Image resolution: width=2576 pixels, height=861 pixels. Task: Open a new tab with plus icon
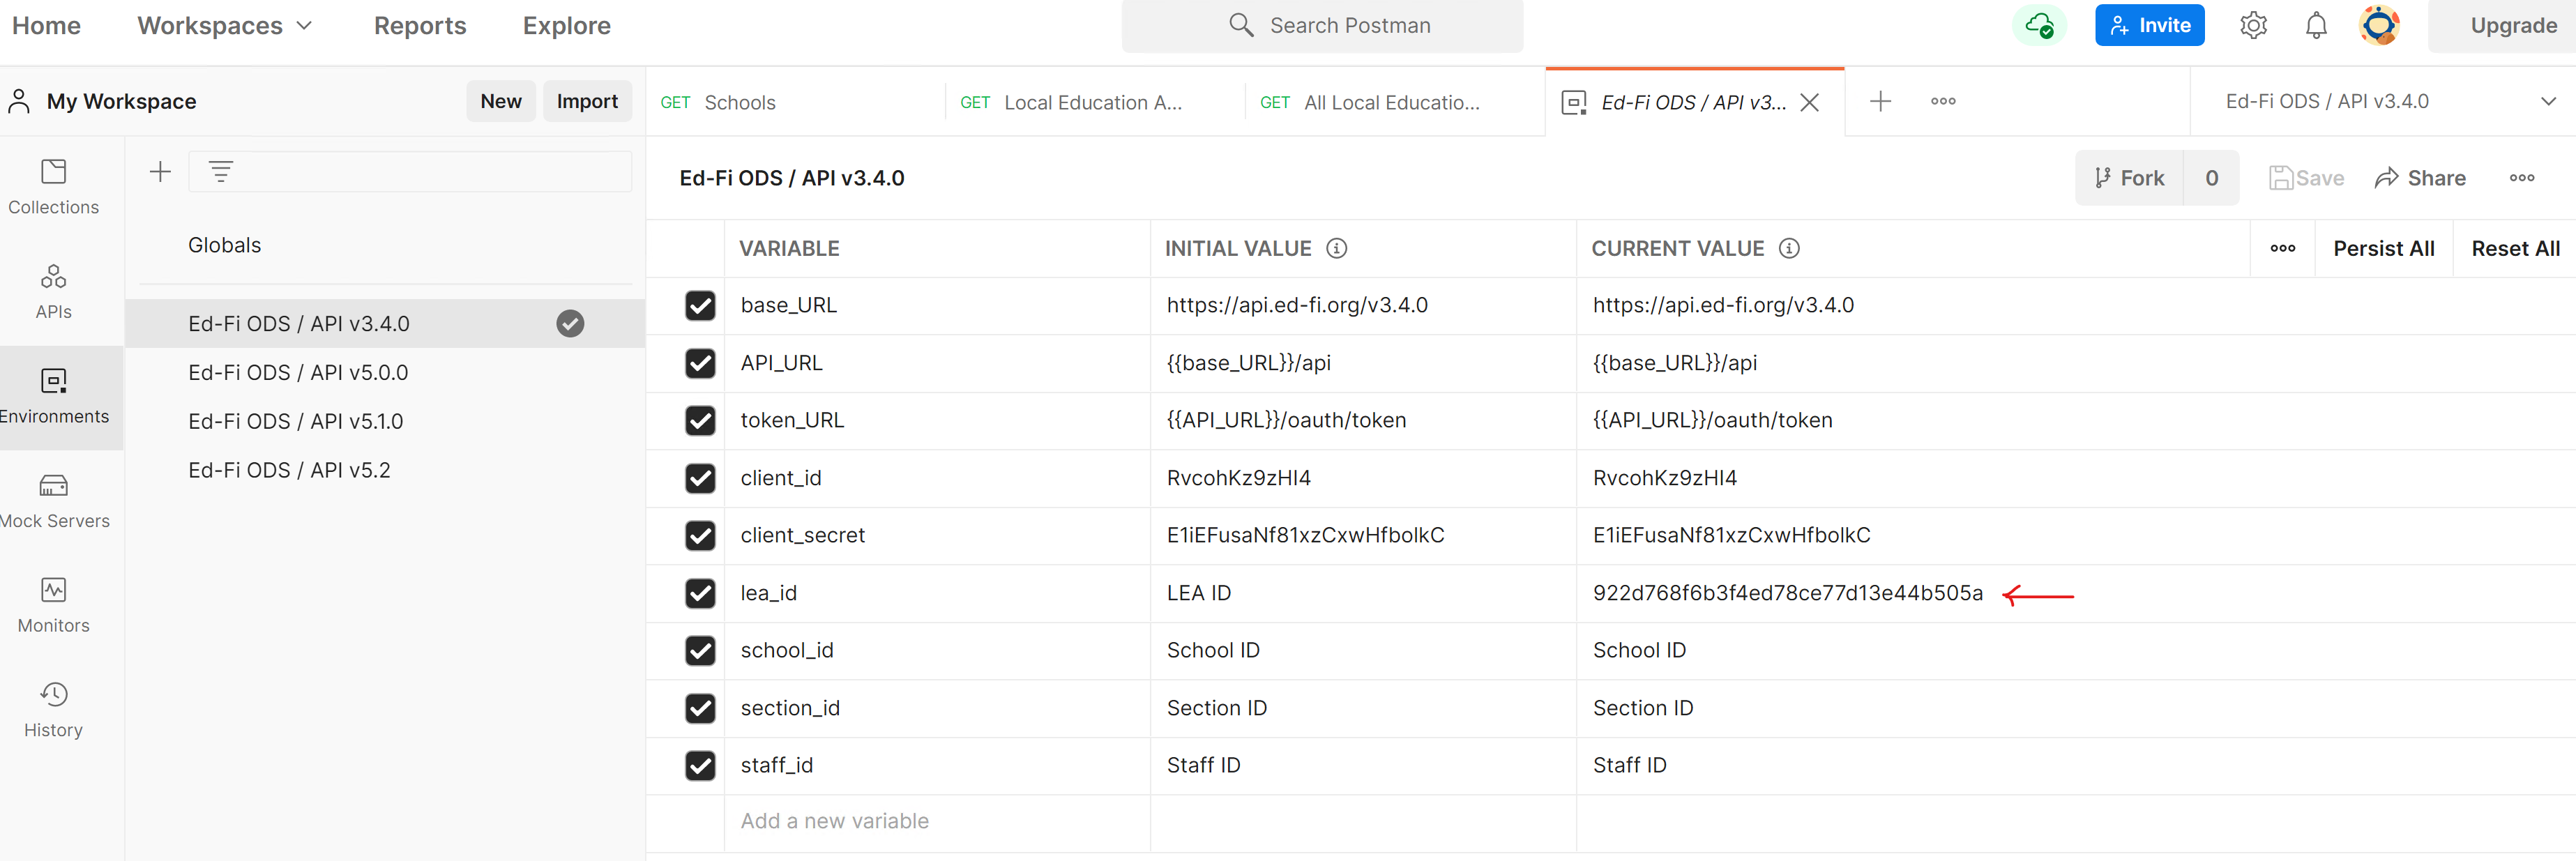1880,101
